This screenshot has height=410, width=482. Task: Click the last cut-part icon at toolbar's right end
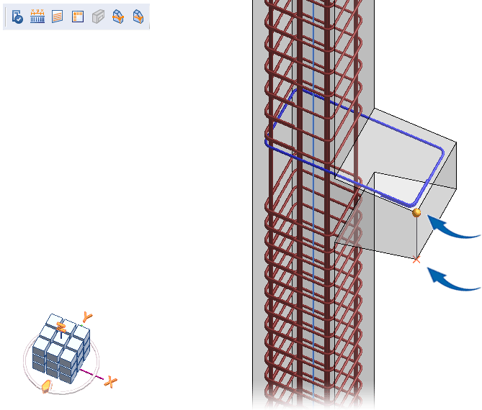point(138,17)
